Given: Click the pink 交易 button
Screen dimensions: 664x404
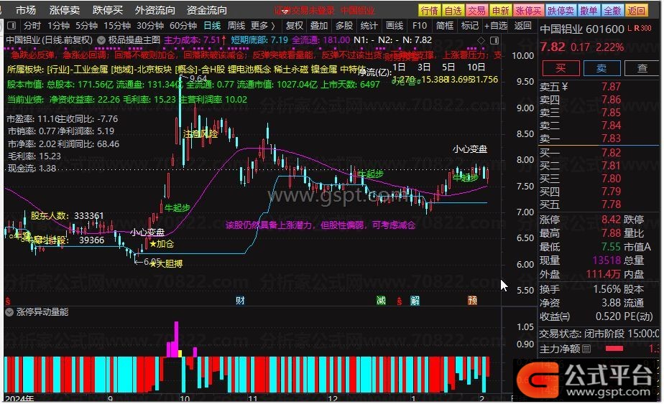Looking at the screenshot, I should [x=476, y=10].
